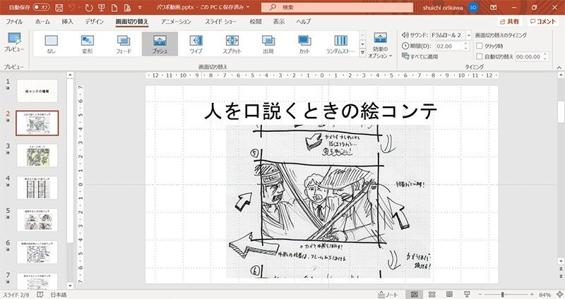Switch to the 表示 tab
This screenshot has height=299, width=565.
click(278, 22)
